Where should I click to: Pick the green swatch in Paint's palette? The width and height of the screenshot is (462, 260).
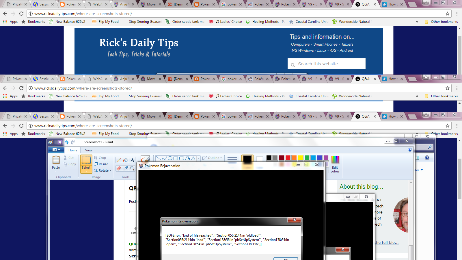point(307,157)
